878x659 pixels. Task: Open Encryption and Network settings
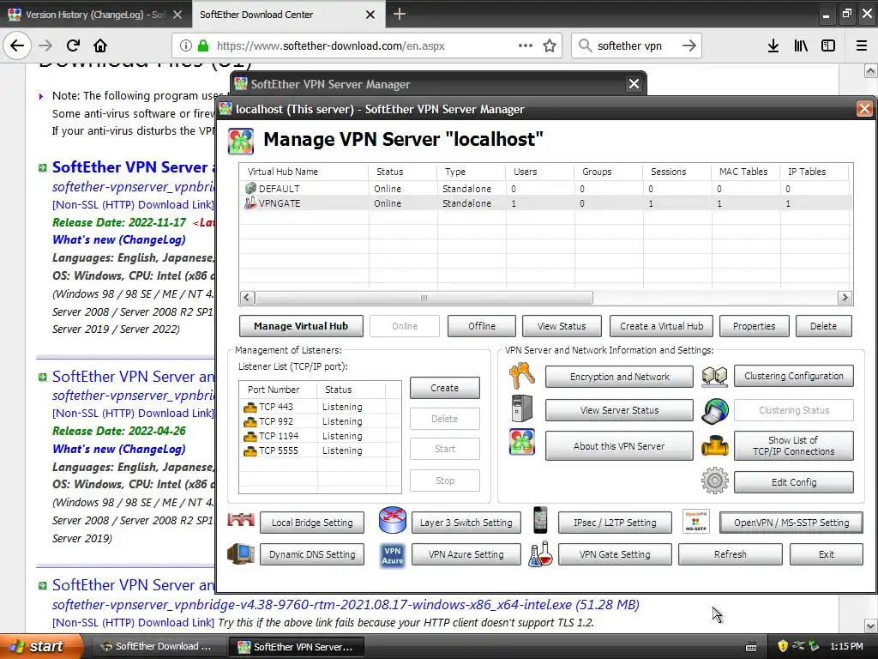pyautogui.click(x=619, y=377)
